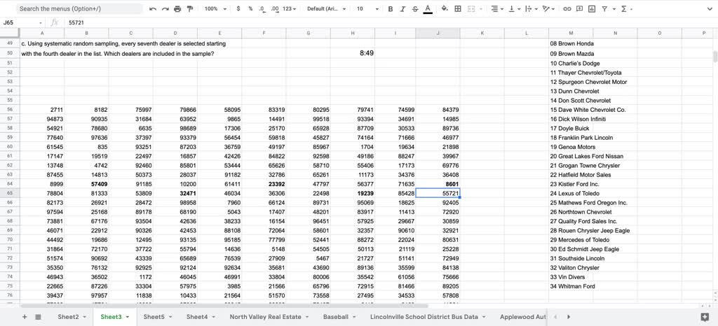Select the paint format tool

pyautogui.click(x=189, y=9)
